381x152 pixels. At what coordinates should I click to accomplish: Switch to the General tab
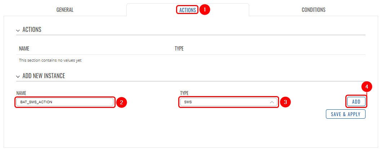click(65, 10)
